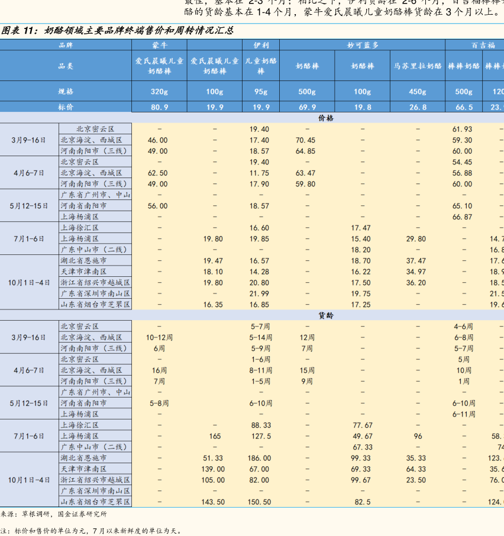Viewport: 504px width, 536px height.
Task: Select the price value 19.85
Action: (x=259, y=238)
